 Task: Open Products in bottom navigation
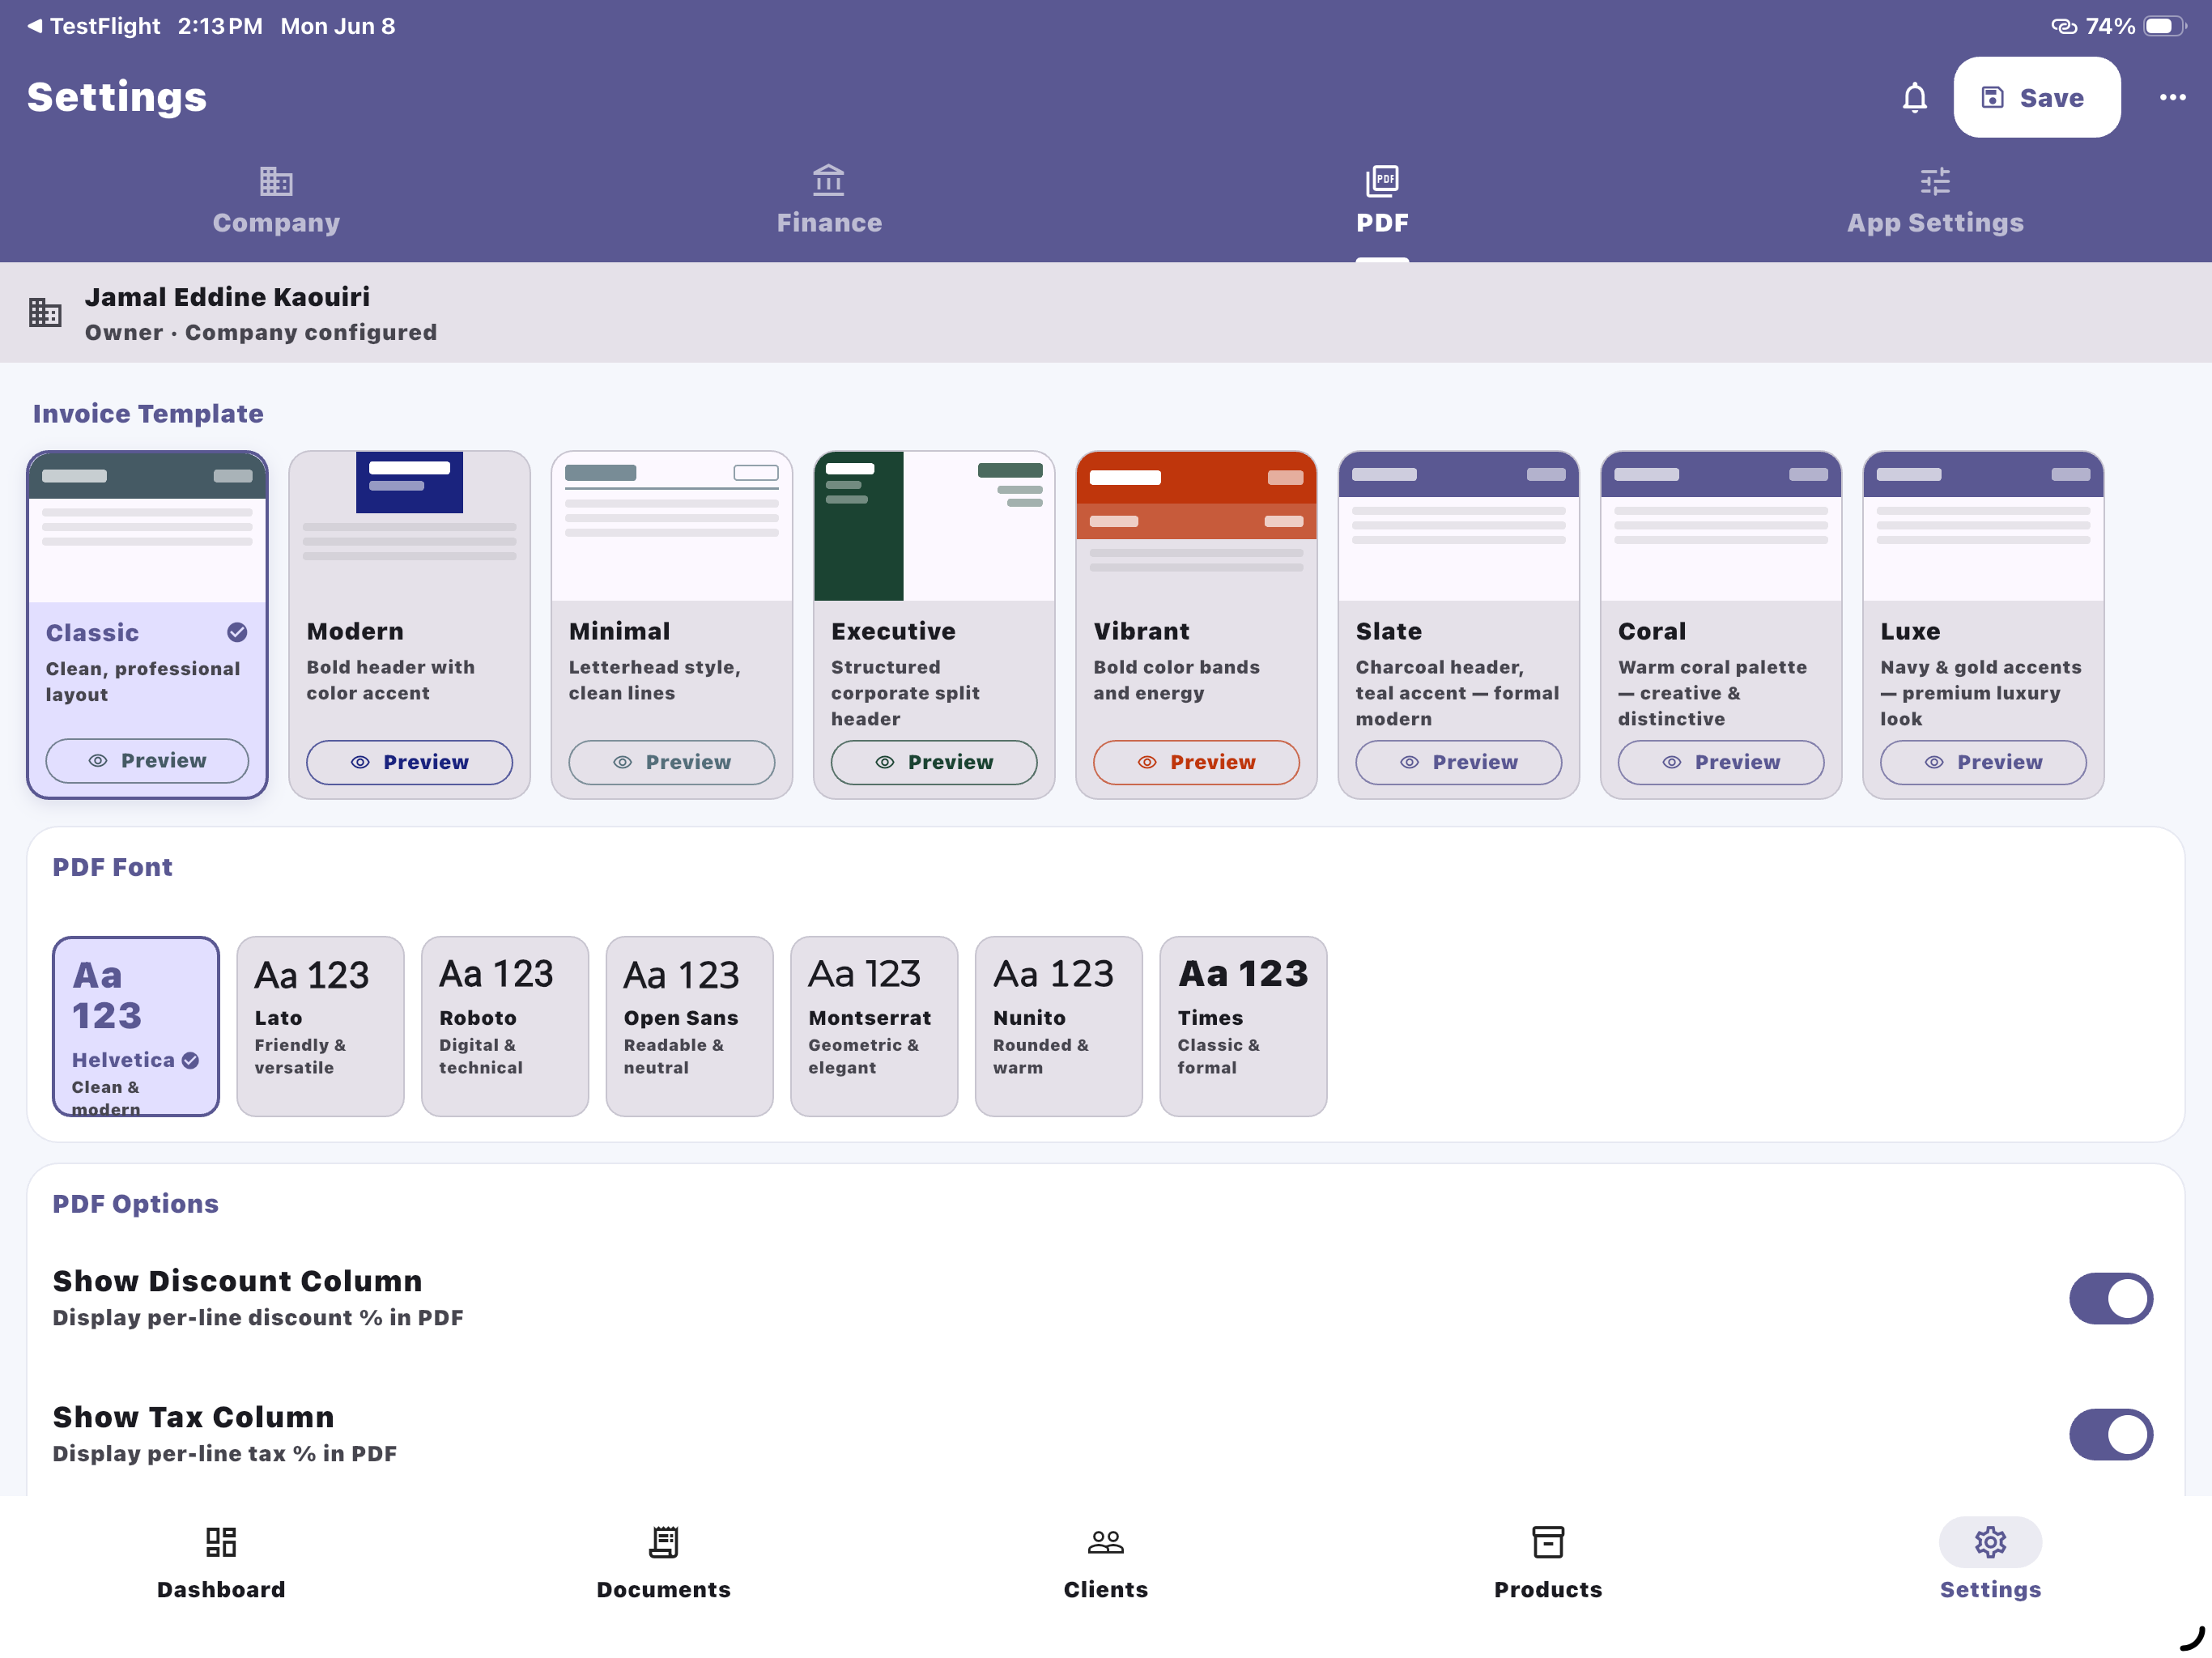1547,1562
